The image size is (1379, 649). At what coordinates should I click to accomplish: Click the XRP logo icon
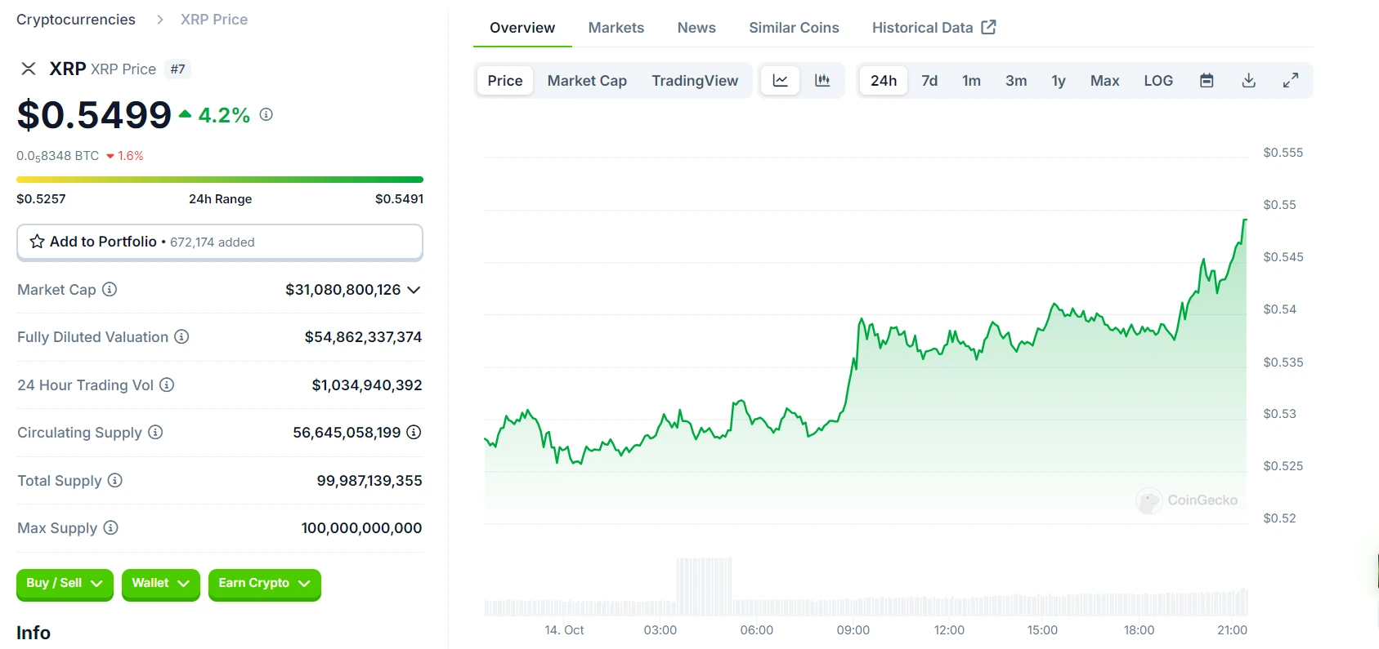point(29,69)
